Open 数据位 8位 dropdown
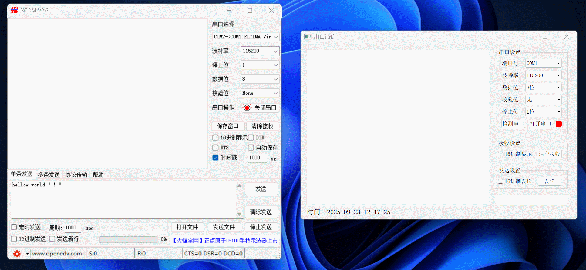Image resolution: width=586 pixels, height=270 pixels. (543, 87)
